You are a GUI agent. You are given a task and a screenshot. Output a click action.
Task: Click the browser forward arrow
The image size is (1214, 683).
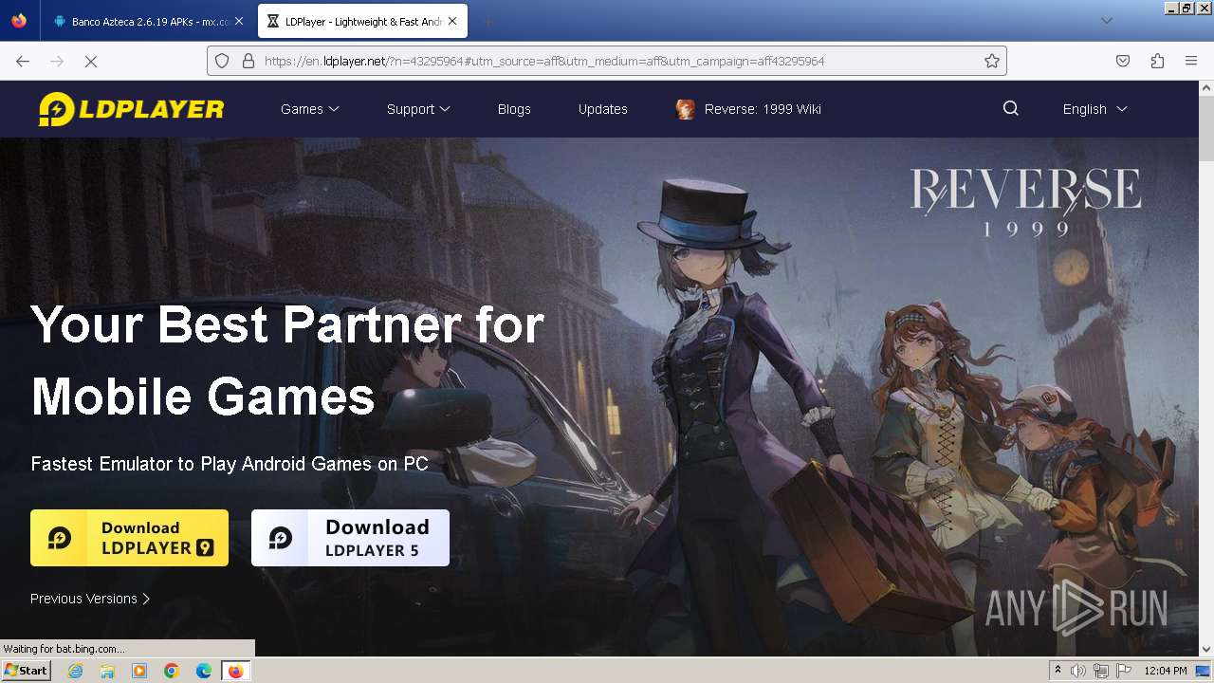[x=57, y=61]
